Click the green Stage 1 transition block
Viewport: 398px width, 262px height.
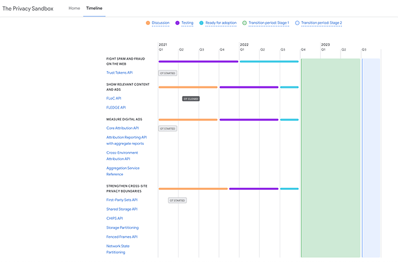pyautogui.click(x=330, y=158)
